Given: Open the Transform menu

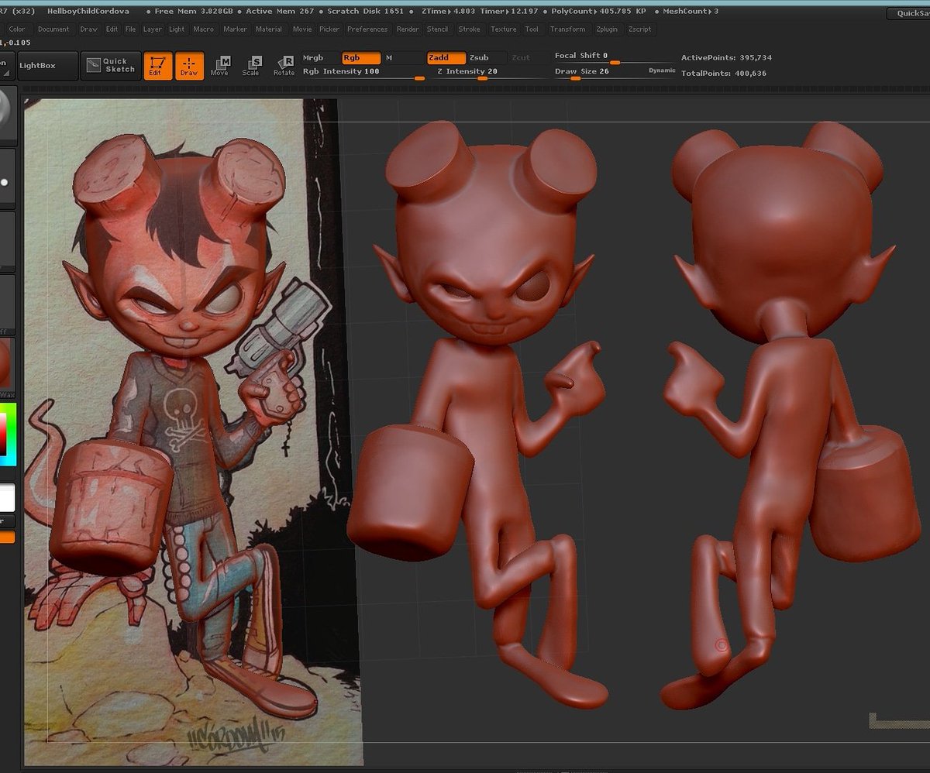Looking at the screenshot, I should click(x=568, y=29).
